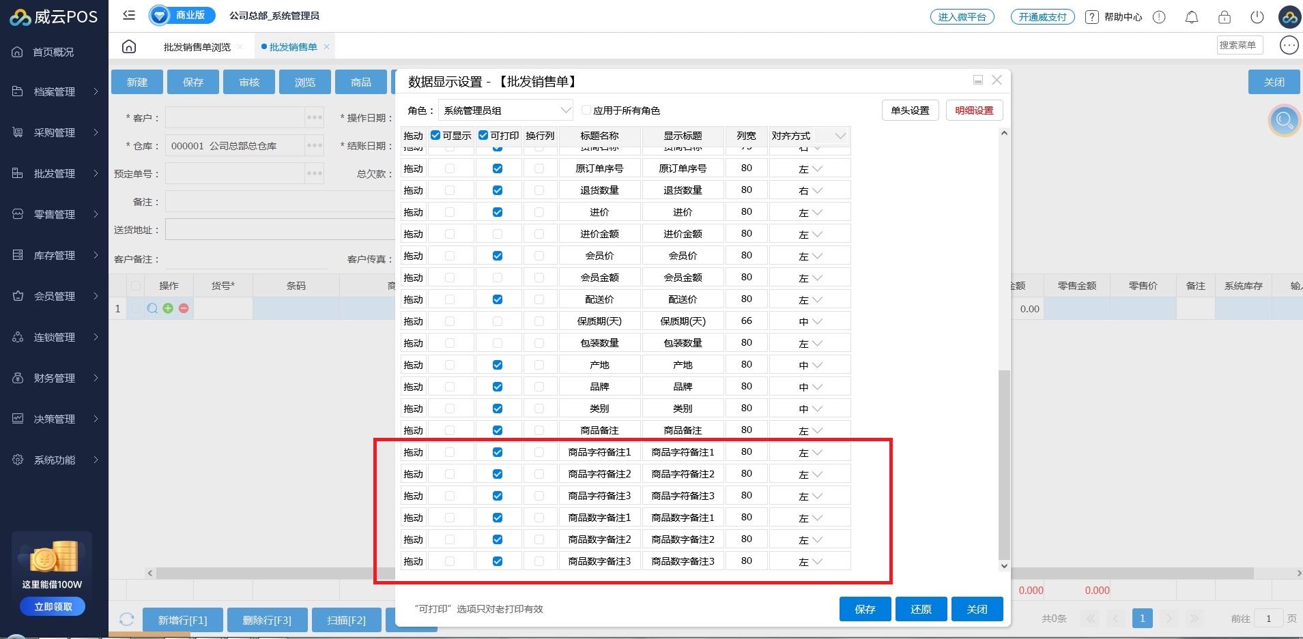The image size is (1303, 639).
Task: Uncheck 可打印 for 商品字符备注1 row
Action: coord(498,452)
